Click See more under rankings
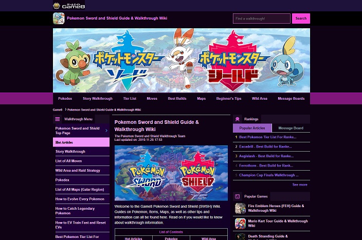The width and height of the screenshot is (362, 240). click(x=300, y=184)
